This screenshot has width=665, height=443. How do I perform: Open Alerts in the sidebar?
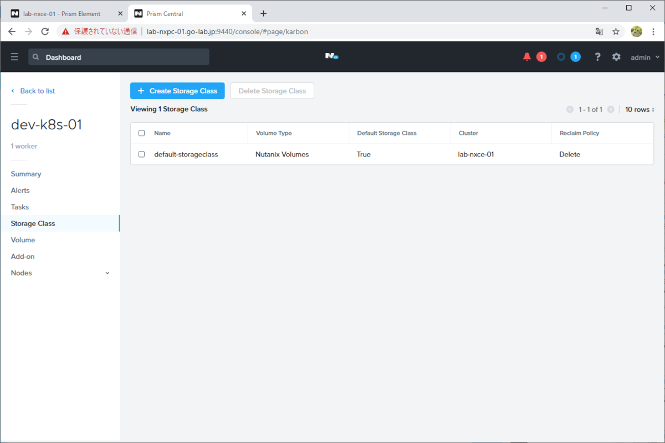point(21,190)
